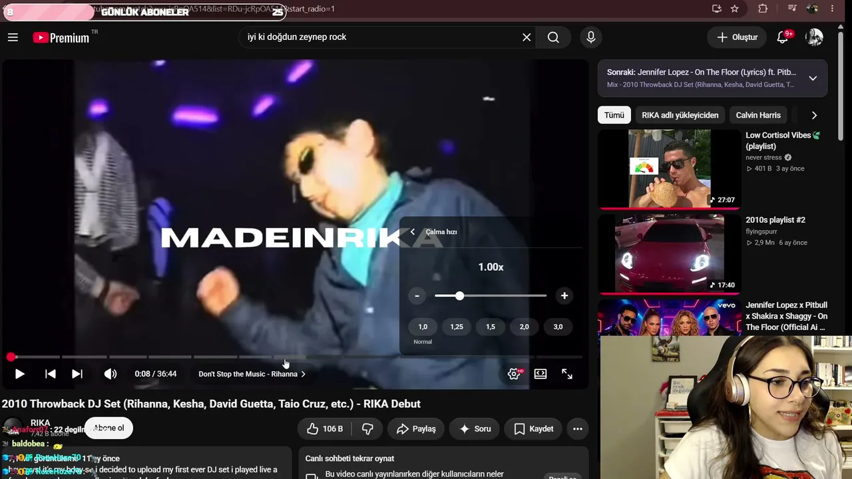This screenshot has height=479, width=852.
Task: Save the video with Kaydet
Action: 534,429
